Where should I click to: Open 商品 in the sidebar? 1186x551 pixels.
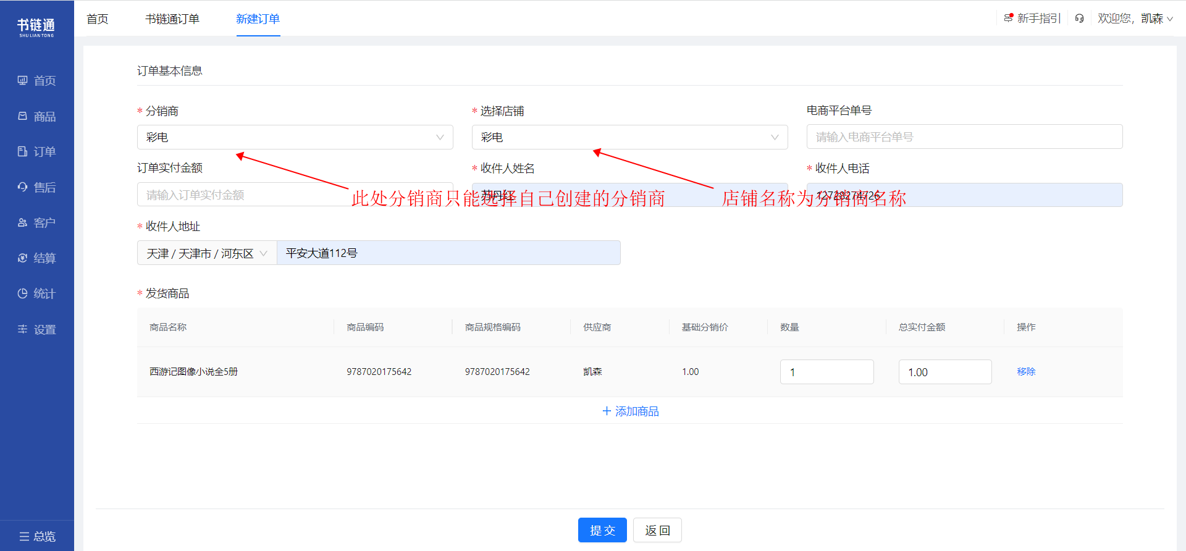[x=37, y=116]
